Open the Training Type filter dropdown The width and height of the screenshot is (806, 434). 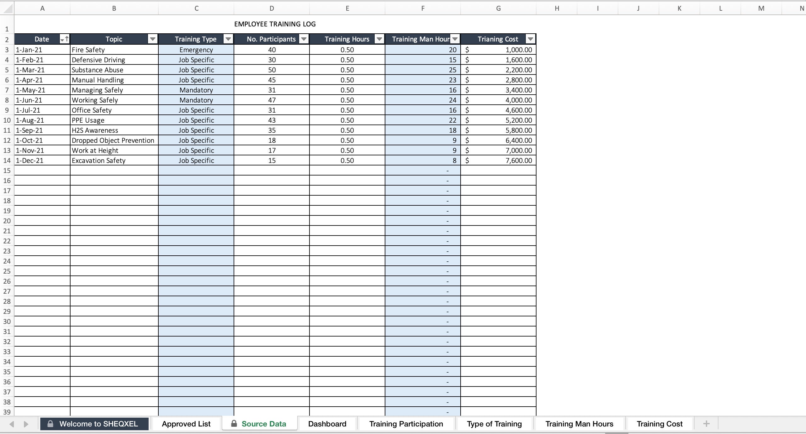[x=228, y=39]
